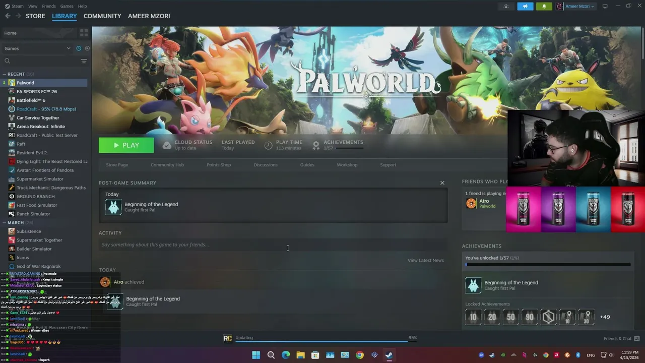Open Windows Start menu
Viewport: 645px width, 363px height.
pos(256,355)
